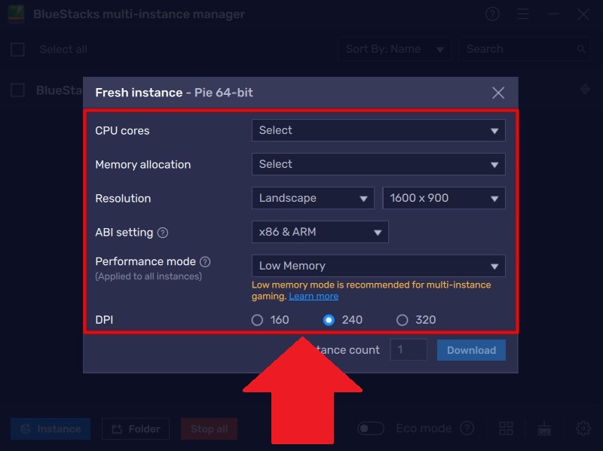Click the instance count input field

pos(408,350)
